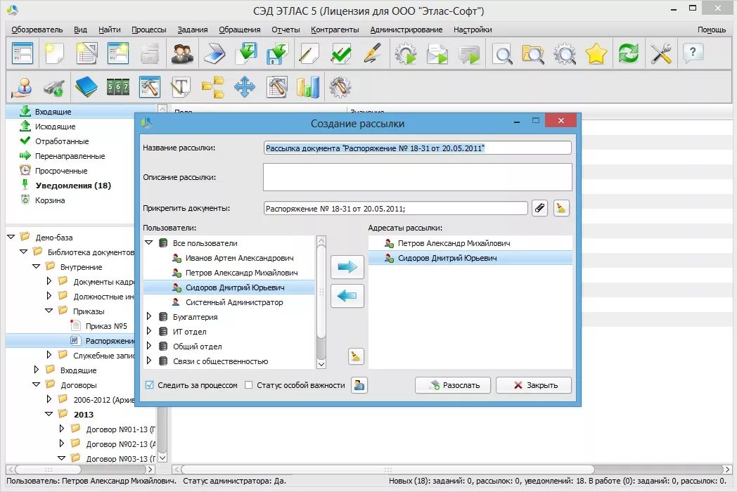The image size is (737, 492).
Task: Open the Процессы menu
Action: pyautogui.click(x=149, y=30)
